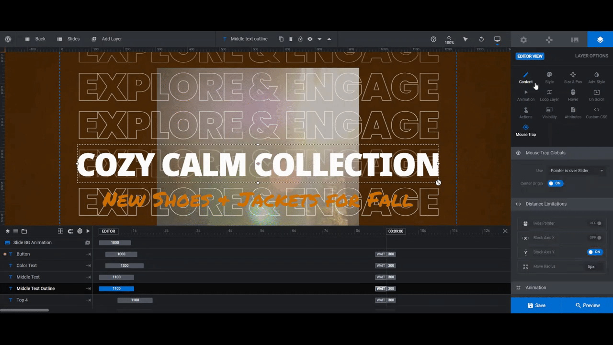This screenshot has width=613, height=345.
Task: Click the timeline loop arrow icon
Action: pos(70,231)
